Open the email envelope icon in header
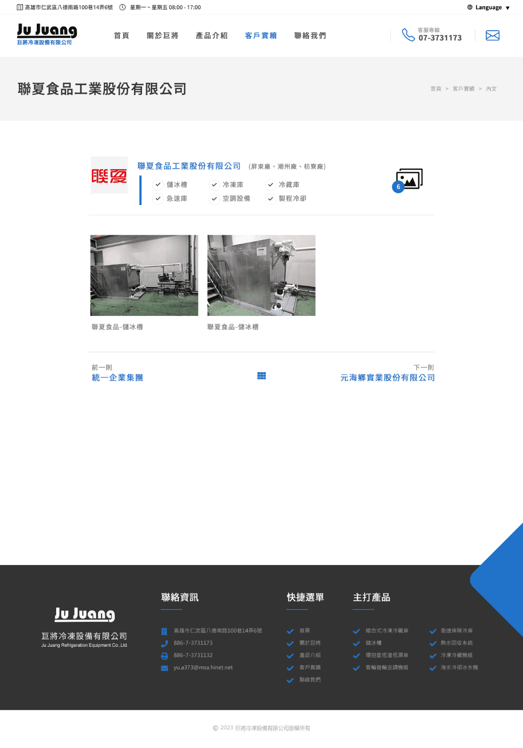The height and width of the screenshot is (748, 523). [492, 35]
